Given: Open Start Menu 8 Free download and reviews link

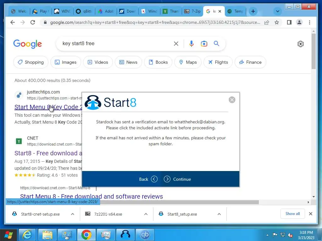Looking at the screenshot, I should point(92,196).
